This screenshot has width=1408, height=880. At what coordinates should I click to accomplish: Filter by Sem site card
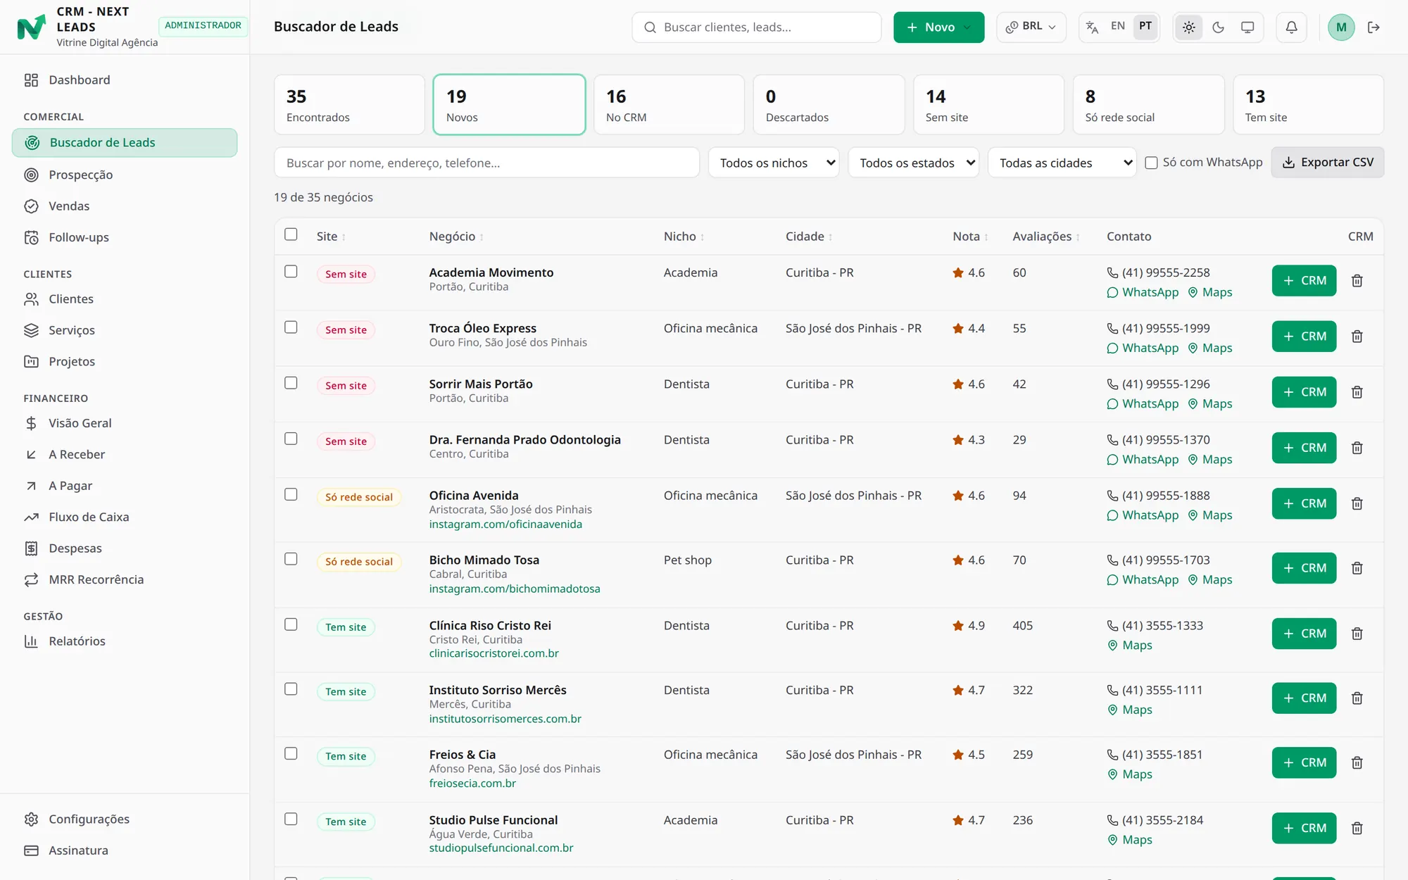(x=988, y=104)
